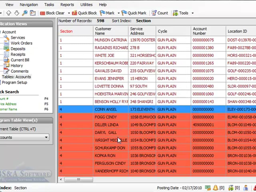Click the SCHURKAMP DON customer cell

(111, 148)
